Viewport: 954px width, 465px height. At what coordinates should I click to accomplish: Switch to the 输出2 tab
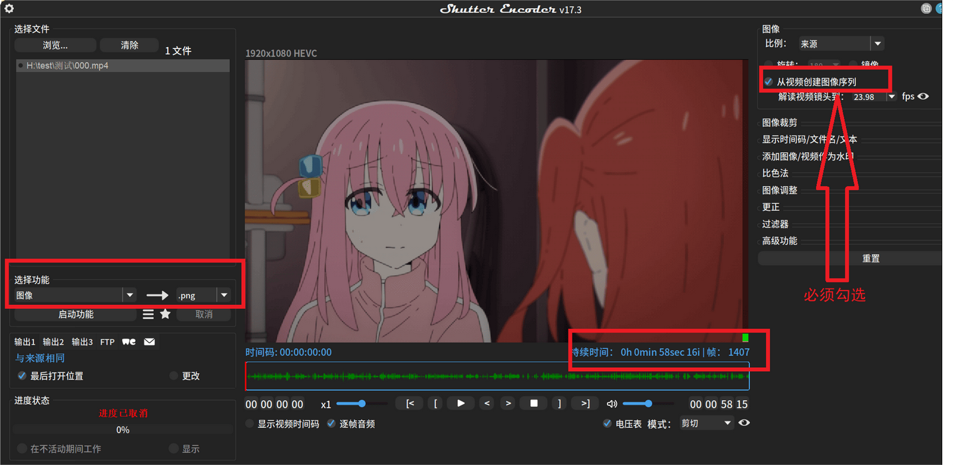(x=52, y=341)
